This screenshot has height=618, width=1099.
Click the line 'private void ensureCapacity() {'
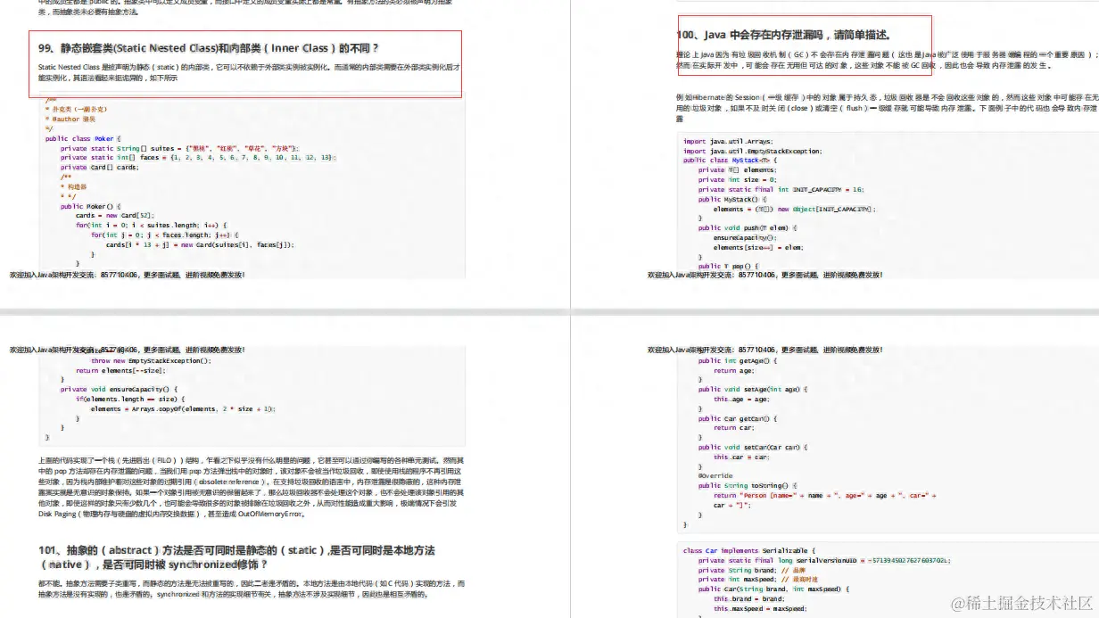pyautogui.click(x=119, y=389)
